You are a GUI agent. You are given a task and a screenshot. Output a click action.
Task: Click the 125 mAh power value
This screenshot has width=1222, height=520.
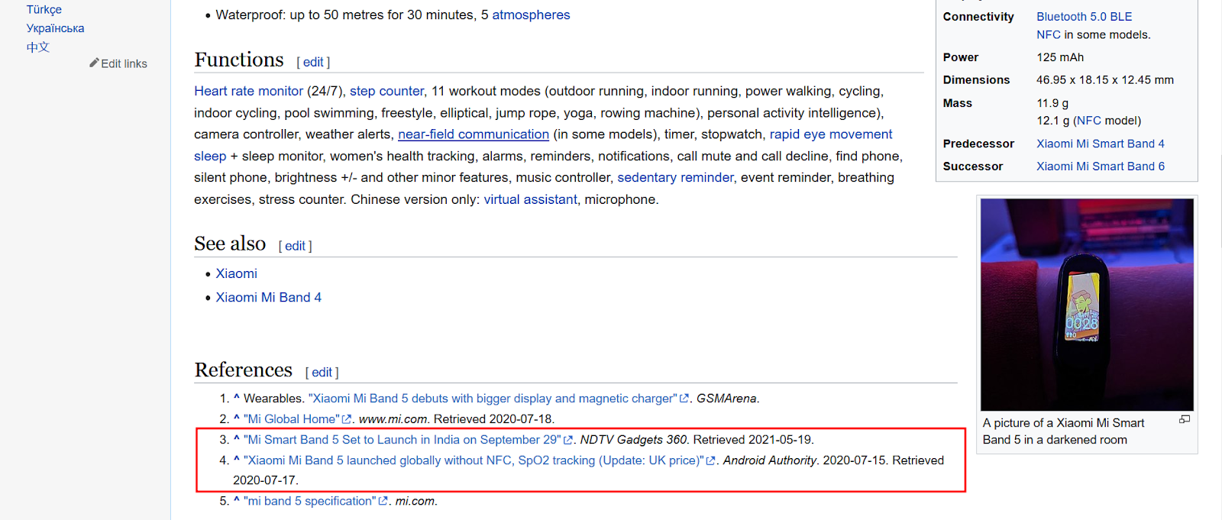pos(1059,57)
